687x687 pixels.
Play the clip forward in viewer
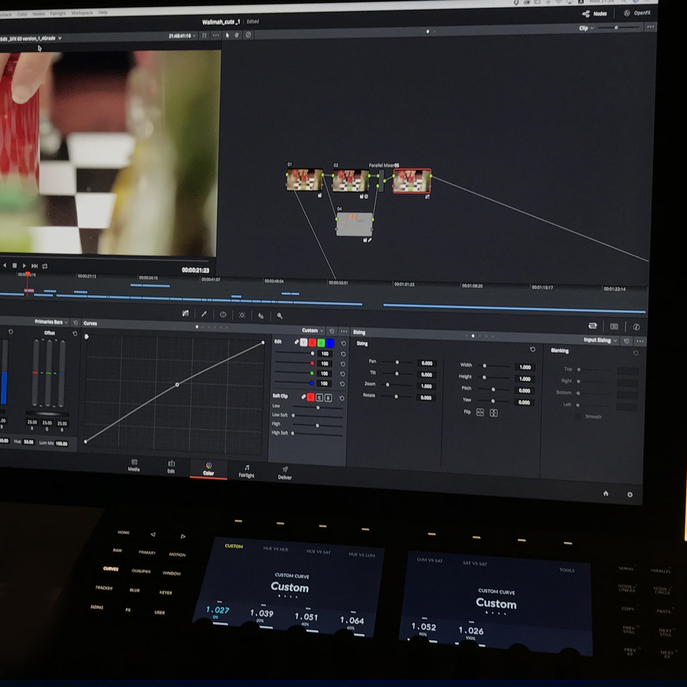(x=24, y=266)
